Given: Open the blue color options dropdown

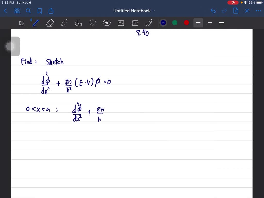Looking at the screenshot, I should pos(163,23).
